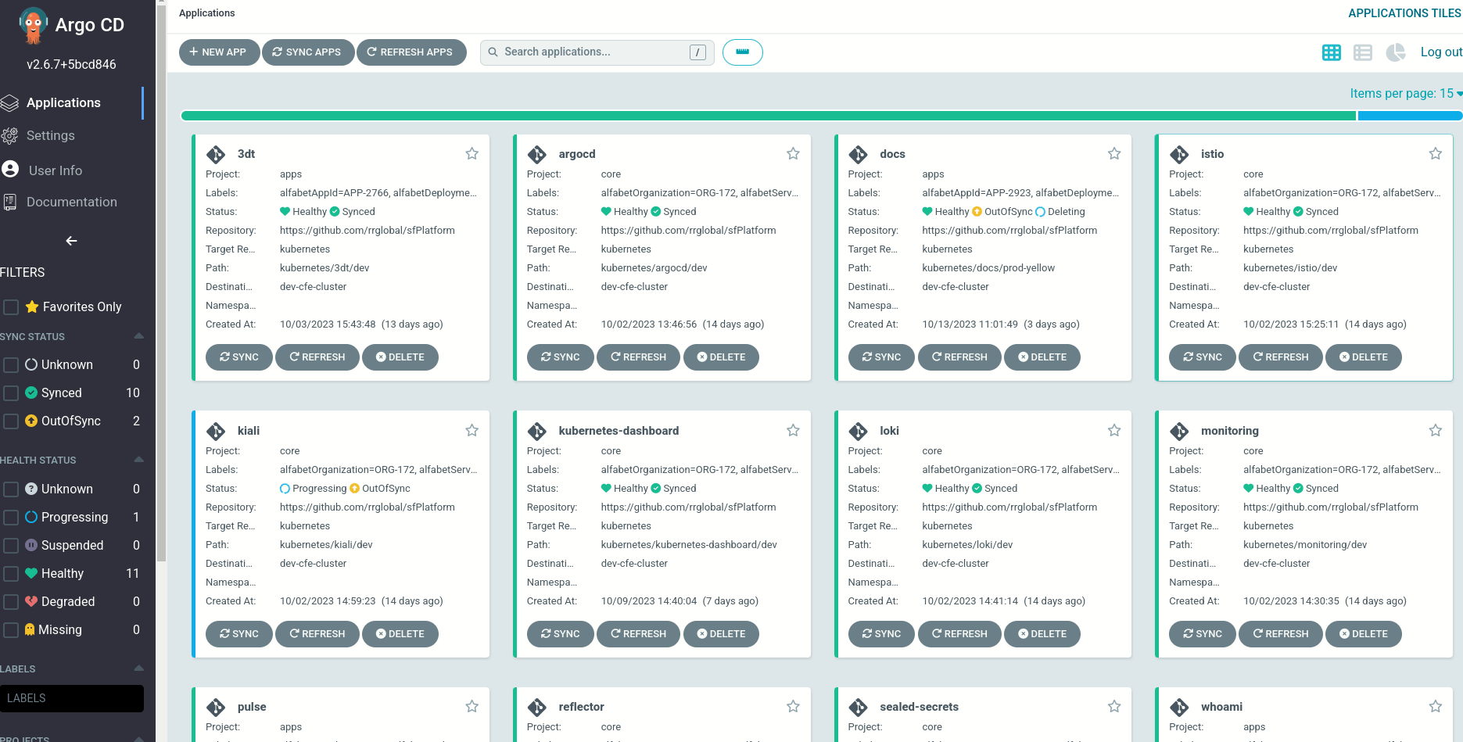This screenshot has width=1463, height=742.
Task: Click the sidebar vertical scrollbar
Action: (161, 281)
